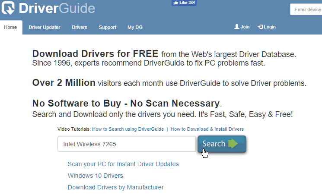Open the My DG menu item
Screen dimensions: 322x195
(135, 27)
